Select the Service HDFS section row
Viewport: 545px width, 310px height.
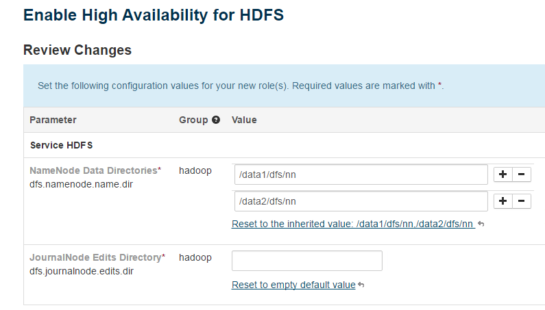[61, 145]
